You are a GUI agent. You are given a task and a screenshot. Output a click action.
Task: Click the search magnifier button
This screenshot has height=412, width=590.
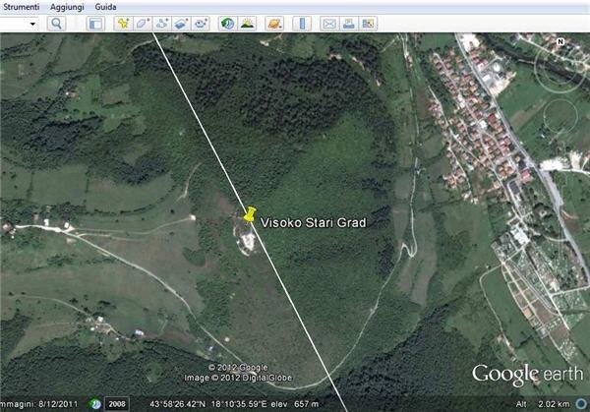tap(56, 24)
